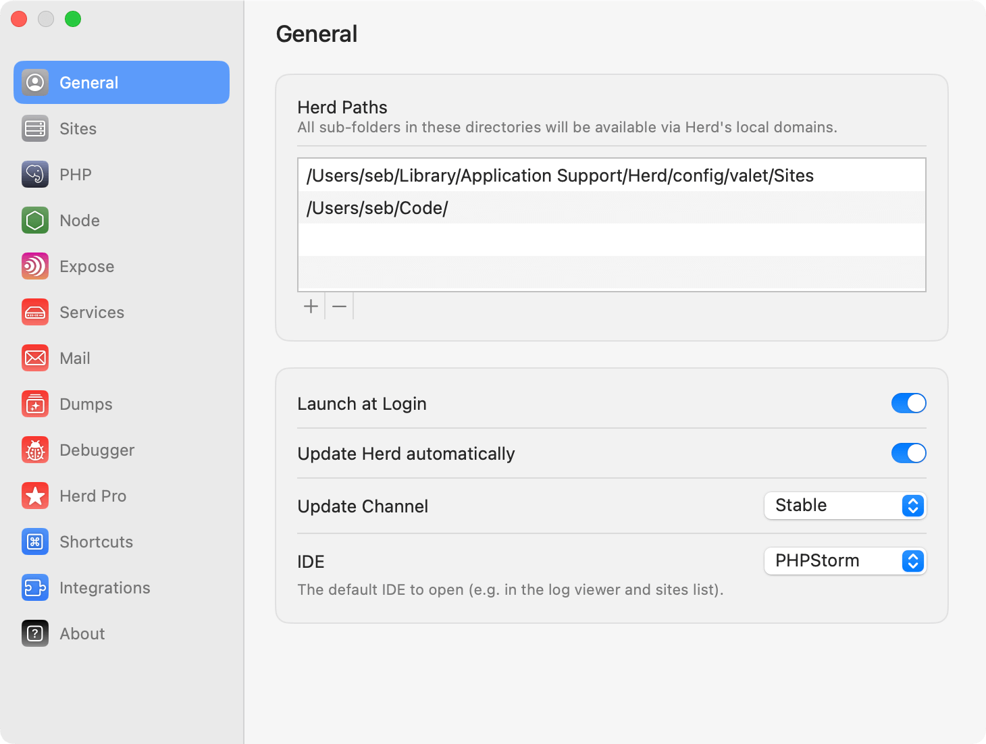
Task: Click the Herd Pro star icon
Action: 35,496
